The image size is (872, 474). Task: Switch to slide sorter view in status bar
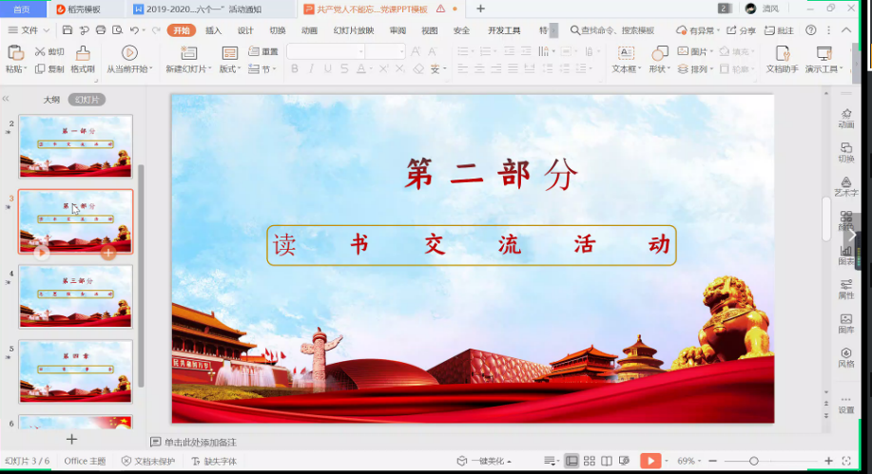[x=590, y=461]
